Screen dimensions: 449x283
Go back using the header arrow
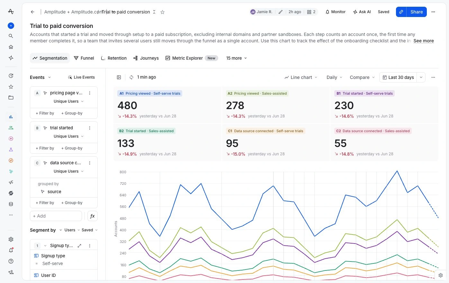(32, 12)
